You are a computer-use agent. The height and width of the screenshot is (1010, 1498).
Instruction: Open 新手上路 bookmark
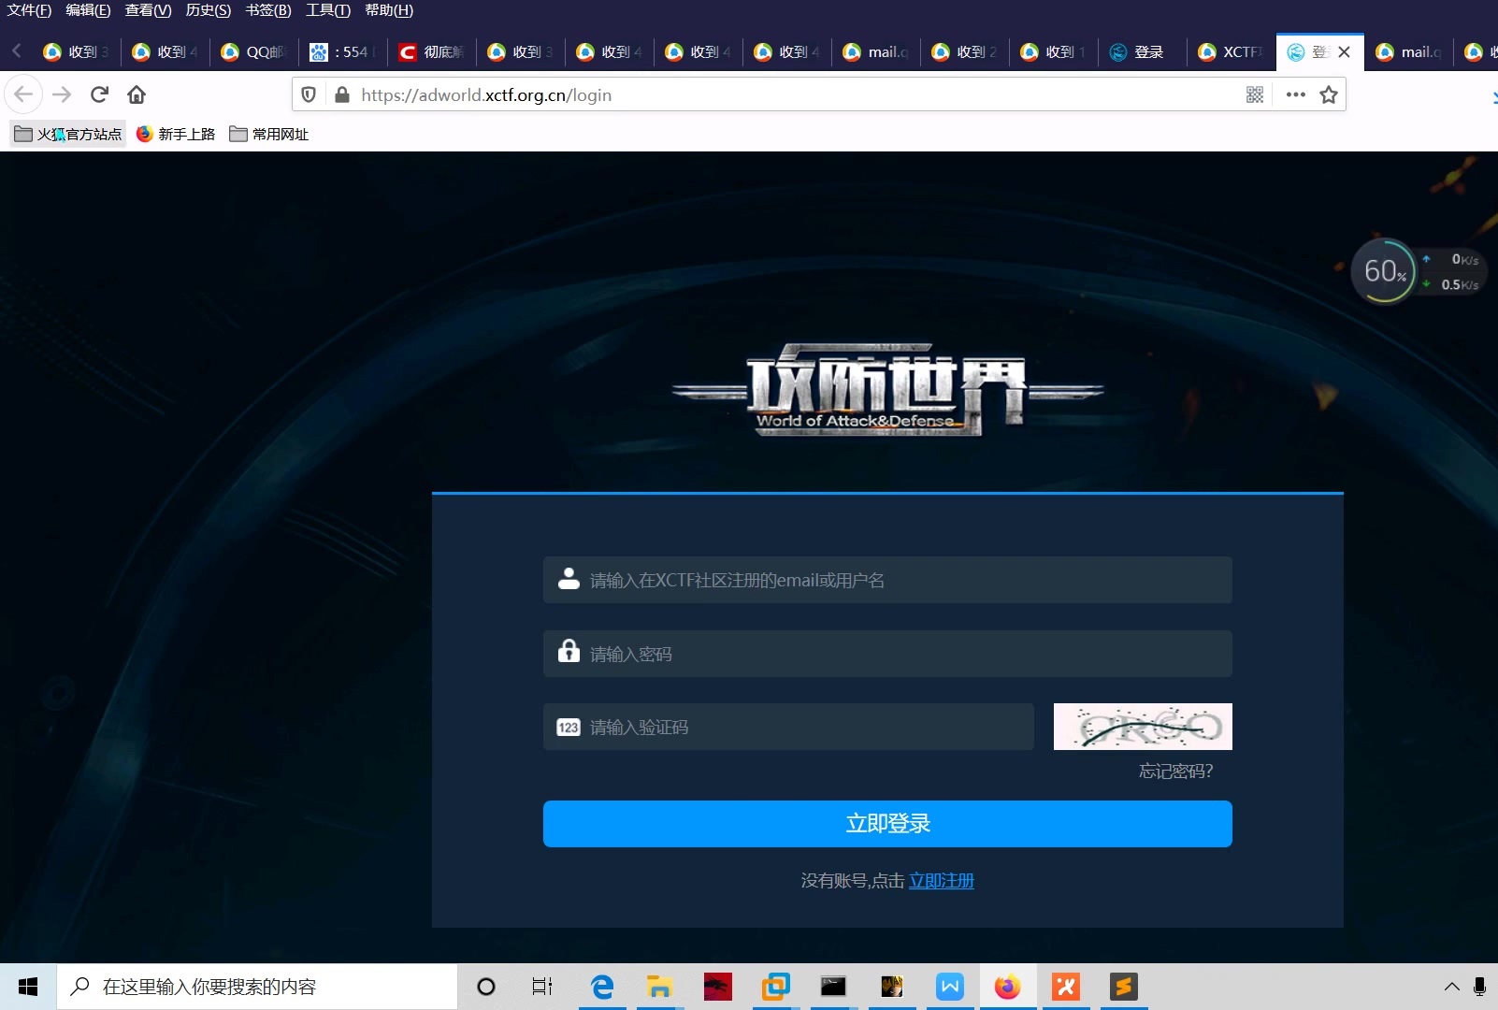[x=176, y=135]
